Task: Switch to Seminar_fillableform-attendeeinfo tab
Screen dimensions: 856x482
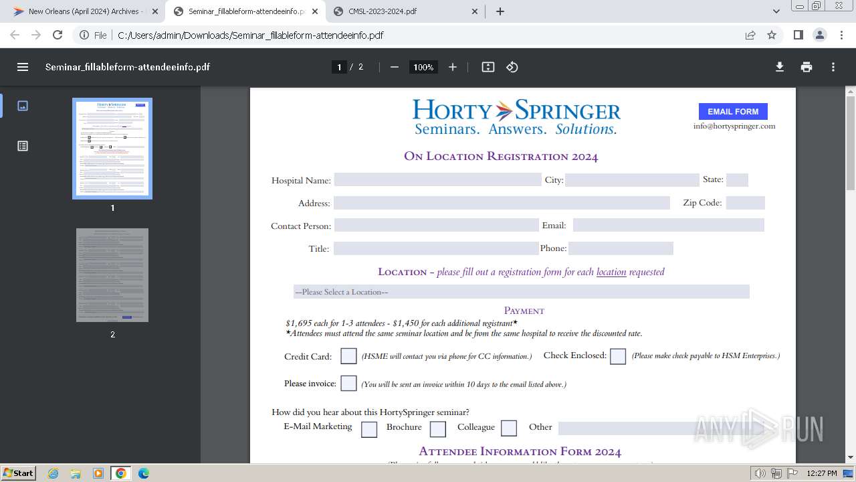Action: click(x=245, y=11)
